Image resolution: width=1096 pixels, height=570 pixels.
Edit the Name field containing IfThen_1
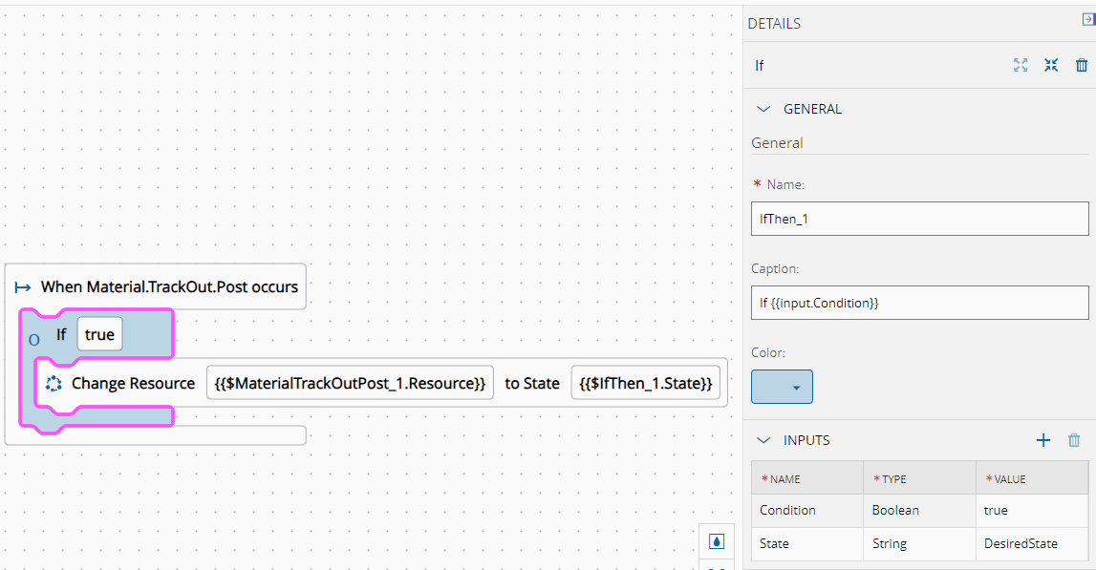click(x=919, y=219)
